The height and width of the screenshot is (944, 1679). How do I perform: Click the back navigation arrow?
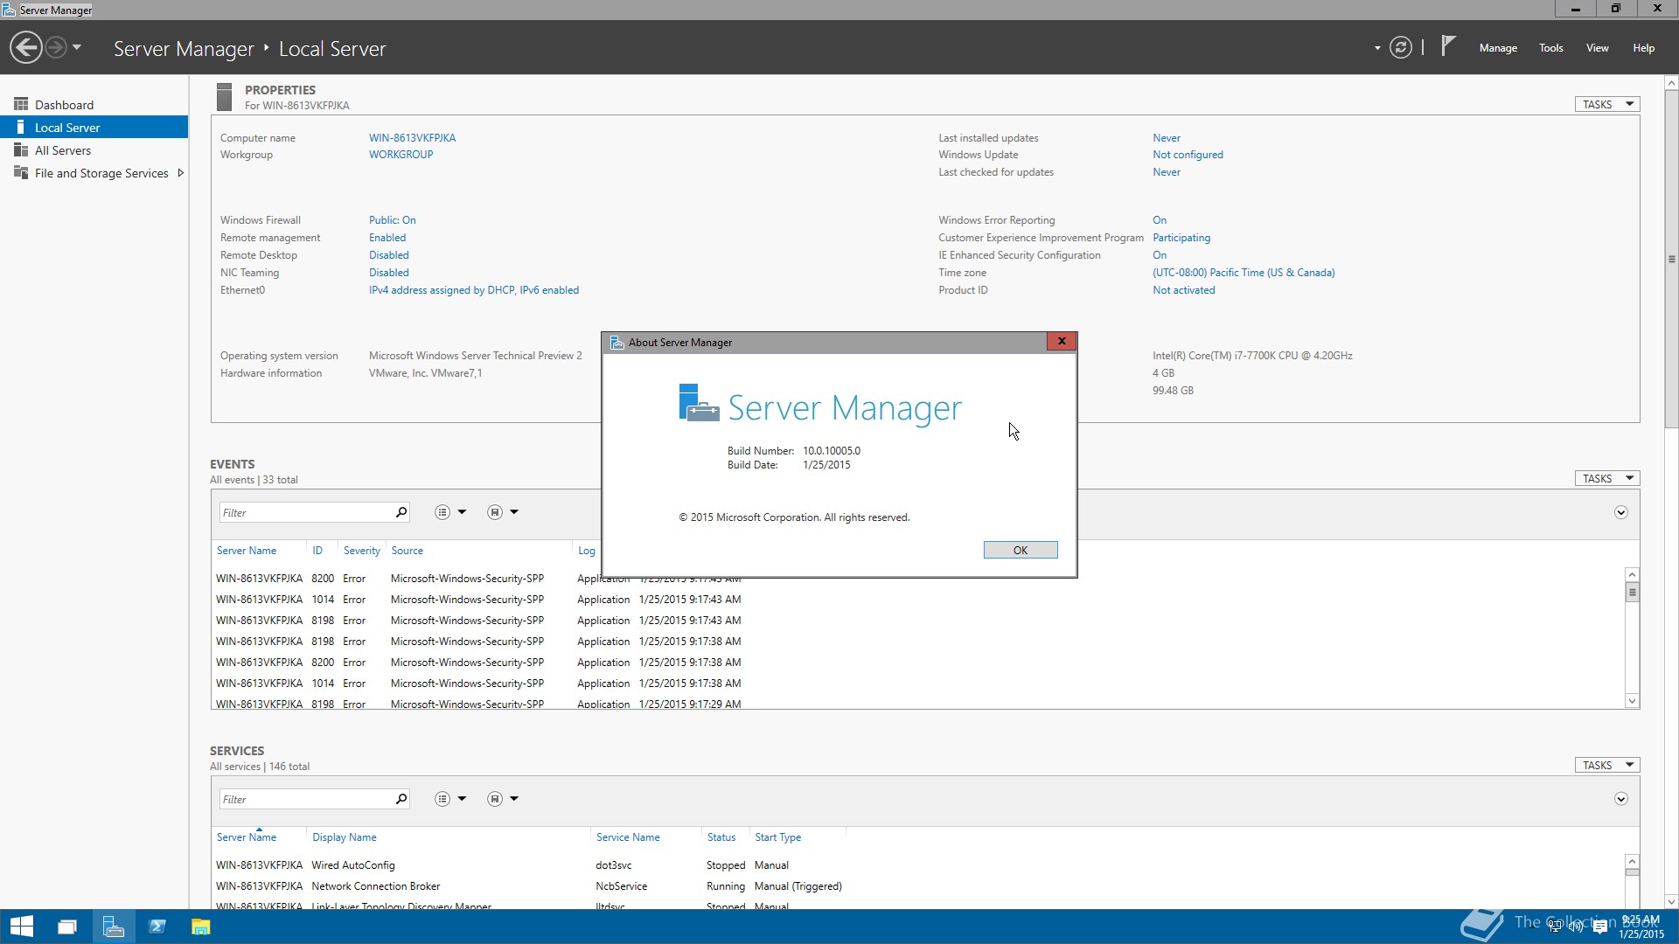point(26,47)
